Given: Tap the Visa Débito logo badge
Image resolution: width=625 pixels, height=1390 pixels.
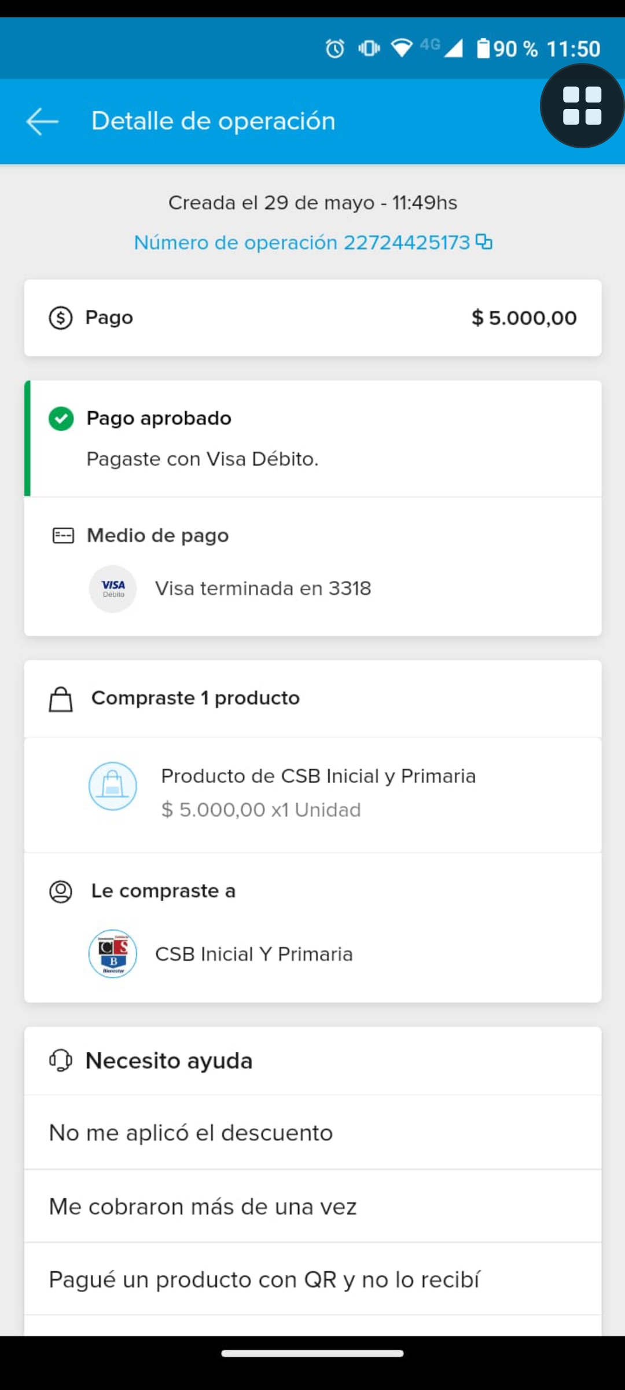Looking at the screenshot, I should click(113, 589).
